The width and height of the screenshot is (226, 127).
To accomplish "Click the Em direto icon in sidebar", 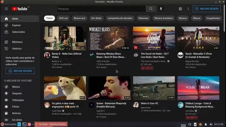I will 6,120.
